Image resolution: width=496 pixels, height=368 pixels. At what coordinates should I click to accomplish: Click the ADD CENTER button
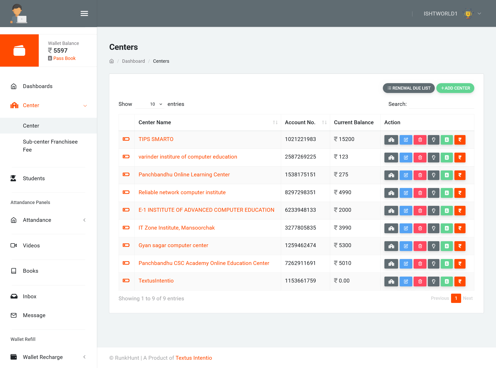[455, 88]
